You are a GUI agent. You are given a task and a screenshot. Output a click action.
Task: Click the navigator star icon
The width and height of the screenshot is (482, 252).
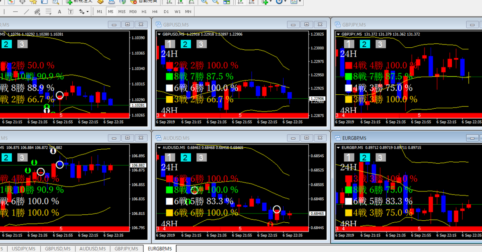33,2
